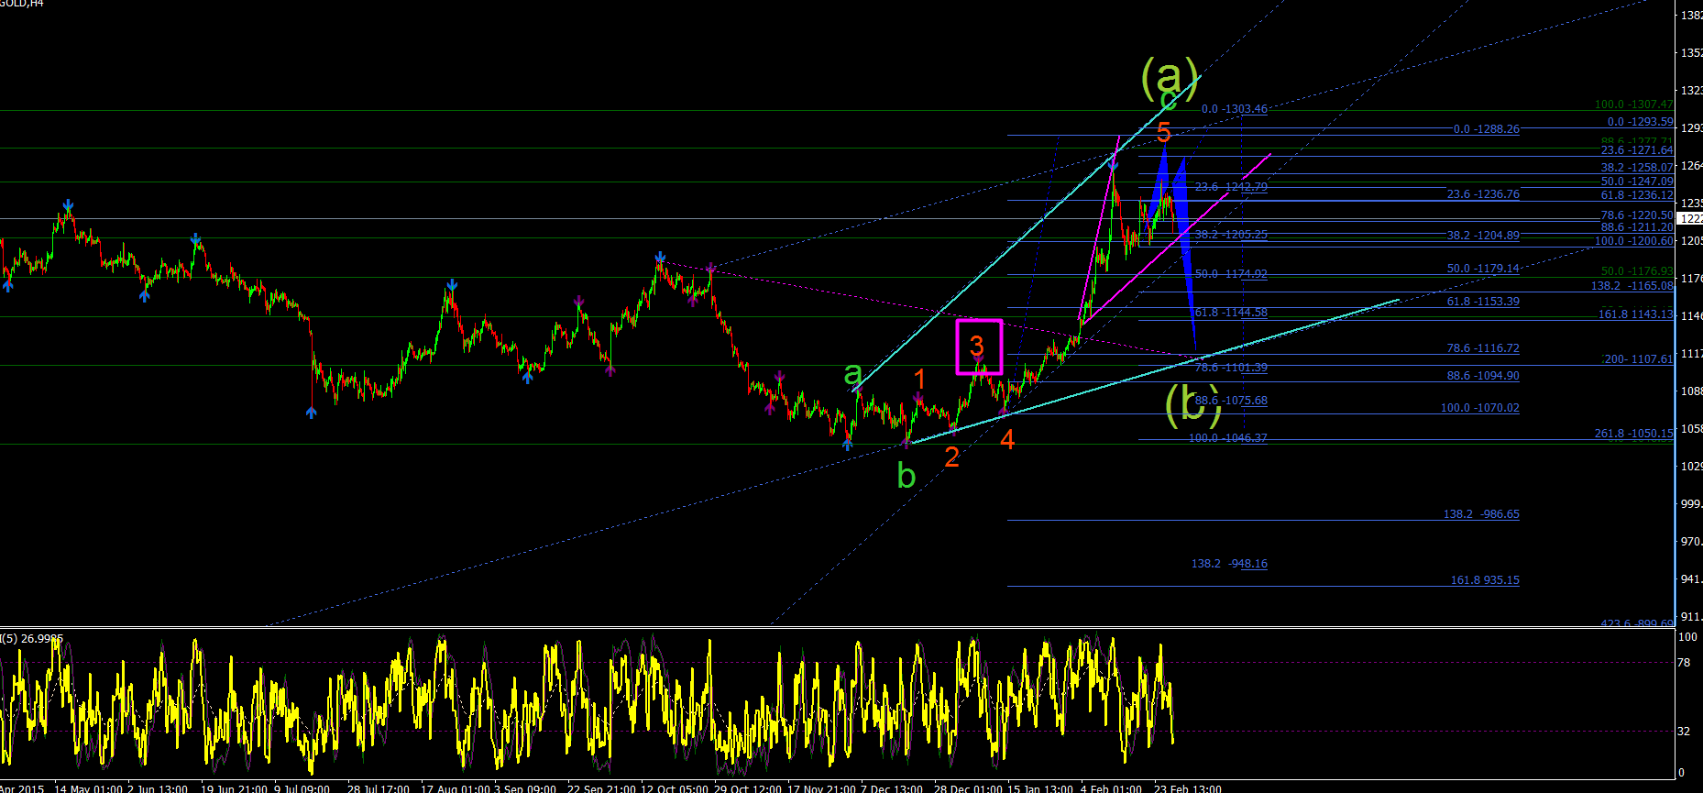Select the 61.8 -1153.39 Fibonacci label
Image resolution: width=1703 pixels, height=793 pixels.
tap(1483, 302)
